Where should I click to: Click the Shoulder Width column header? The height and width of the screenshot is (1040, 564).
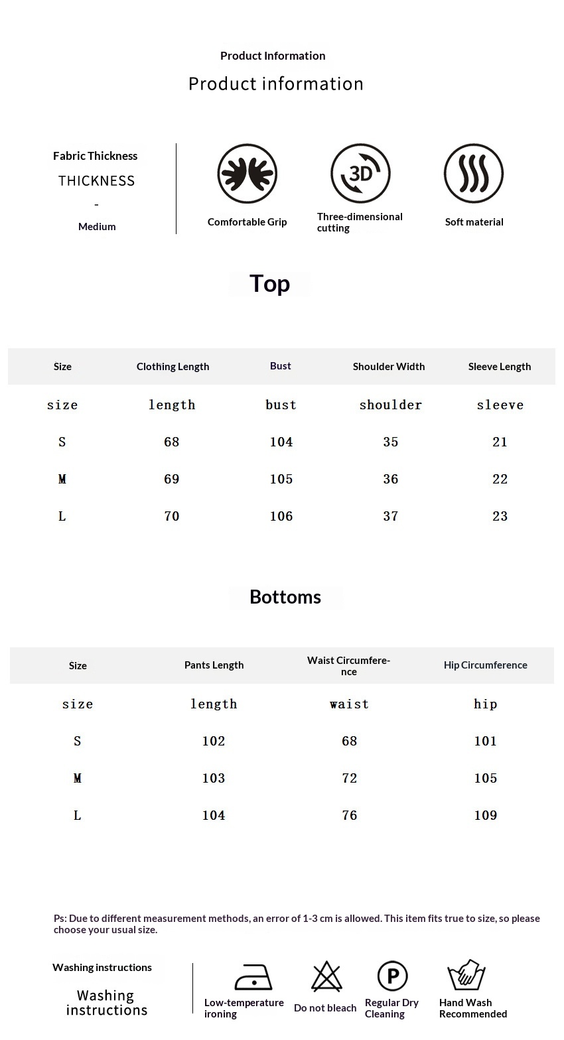[x=389, y=367]
